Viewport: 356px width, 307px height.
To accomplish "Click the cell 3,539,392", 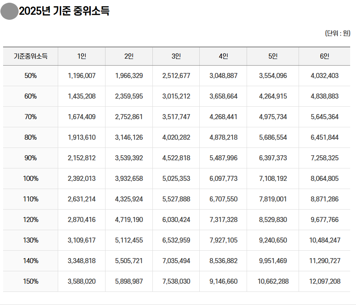I will (129, 158).
